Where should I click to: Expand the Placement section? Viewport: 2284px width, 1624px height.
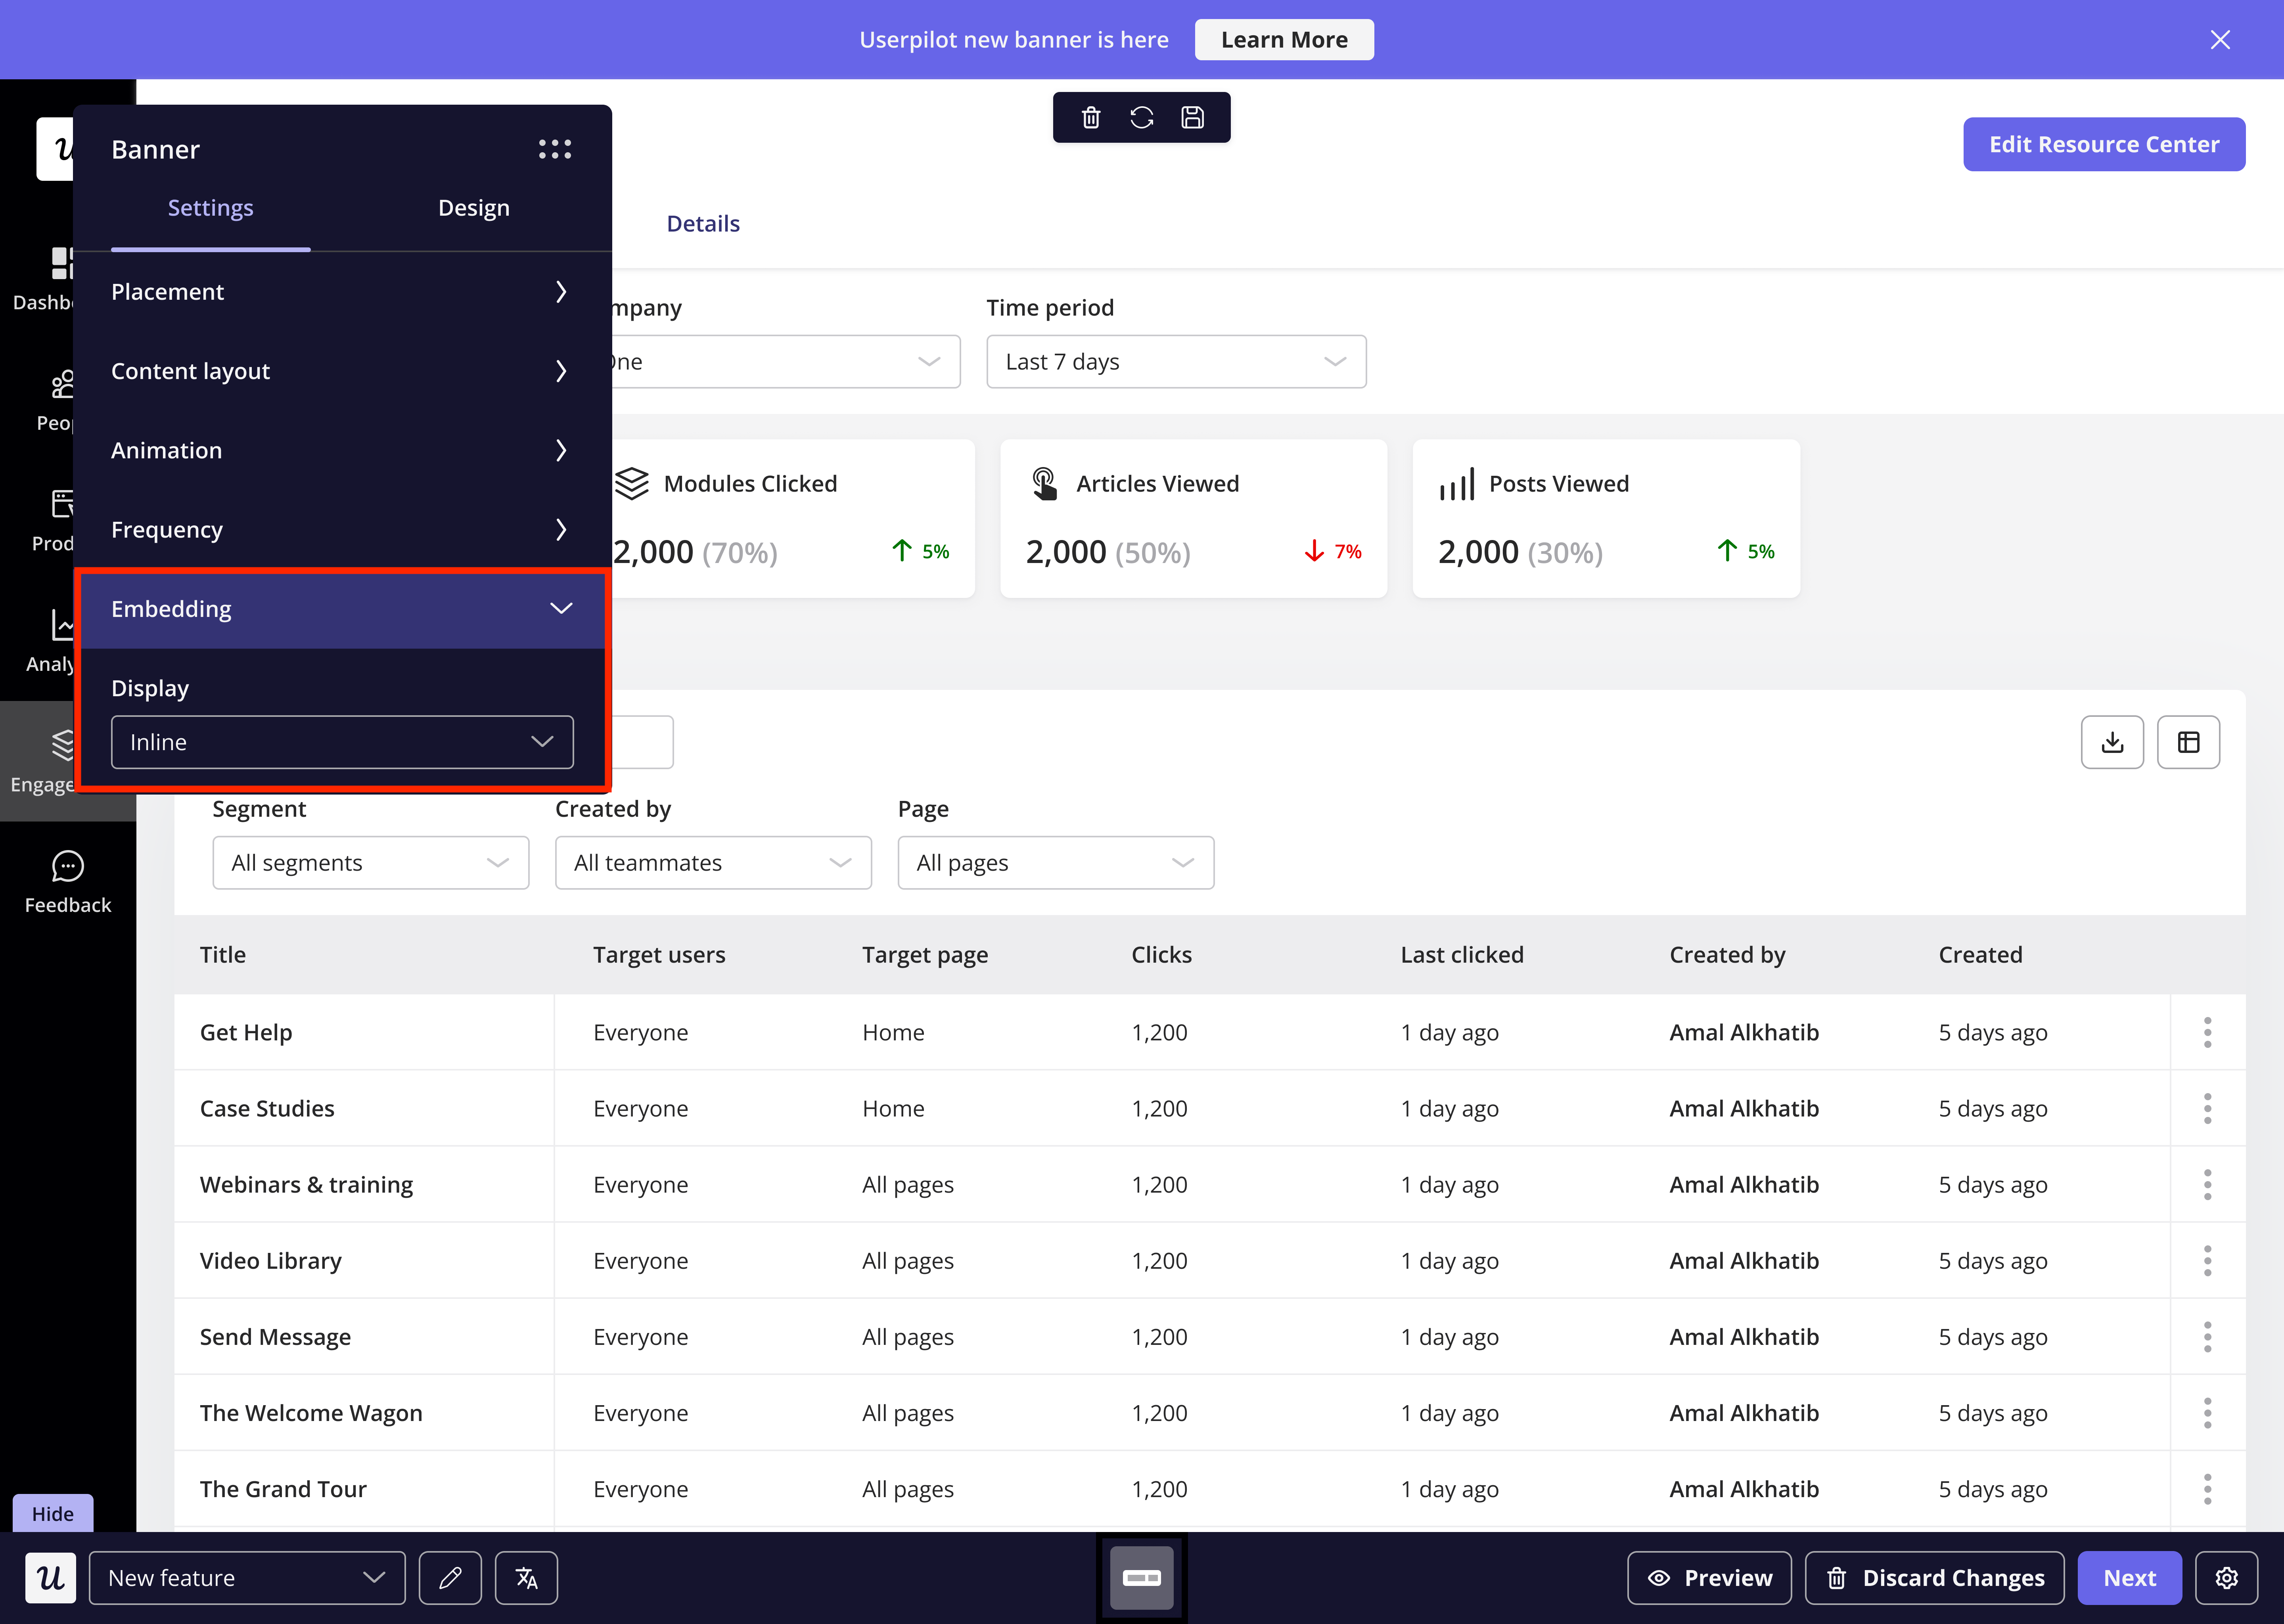pos(342,291)
